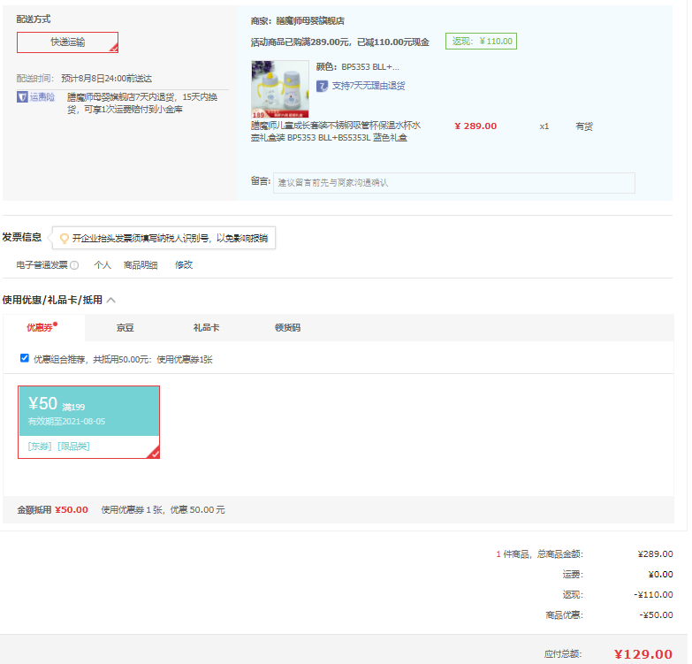Collapse the 使用优惠/礼品卡/抵用 section
This screenshot has width=692, height=664.
[x=111, y=301]
